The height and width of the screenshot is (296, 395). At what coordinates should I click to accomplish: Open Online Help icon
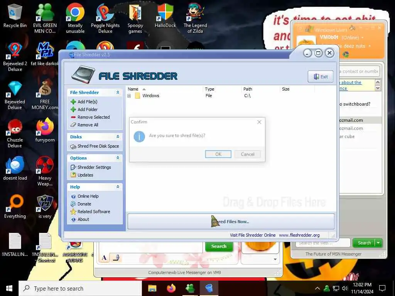[73, 196]
